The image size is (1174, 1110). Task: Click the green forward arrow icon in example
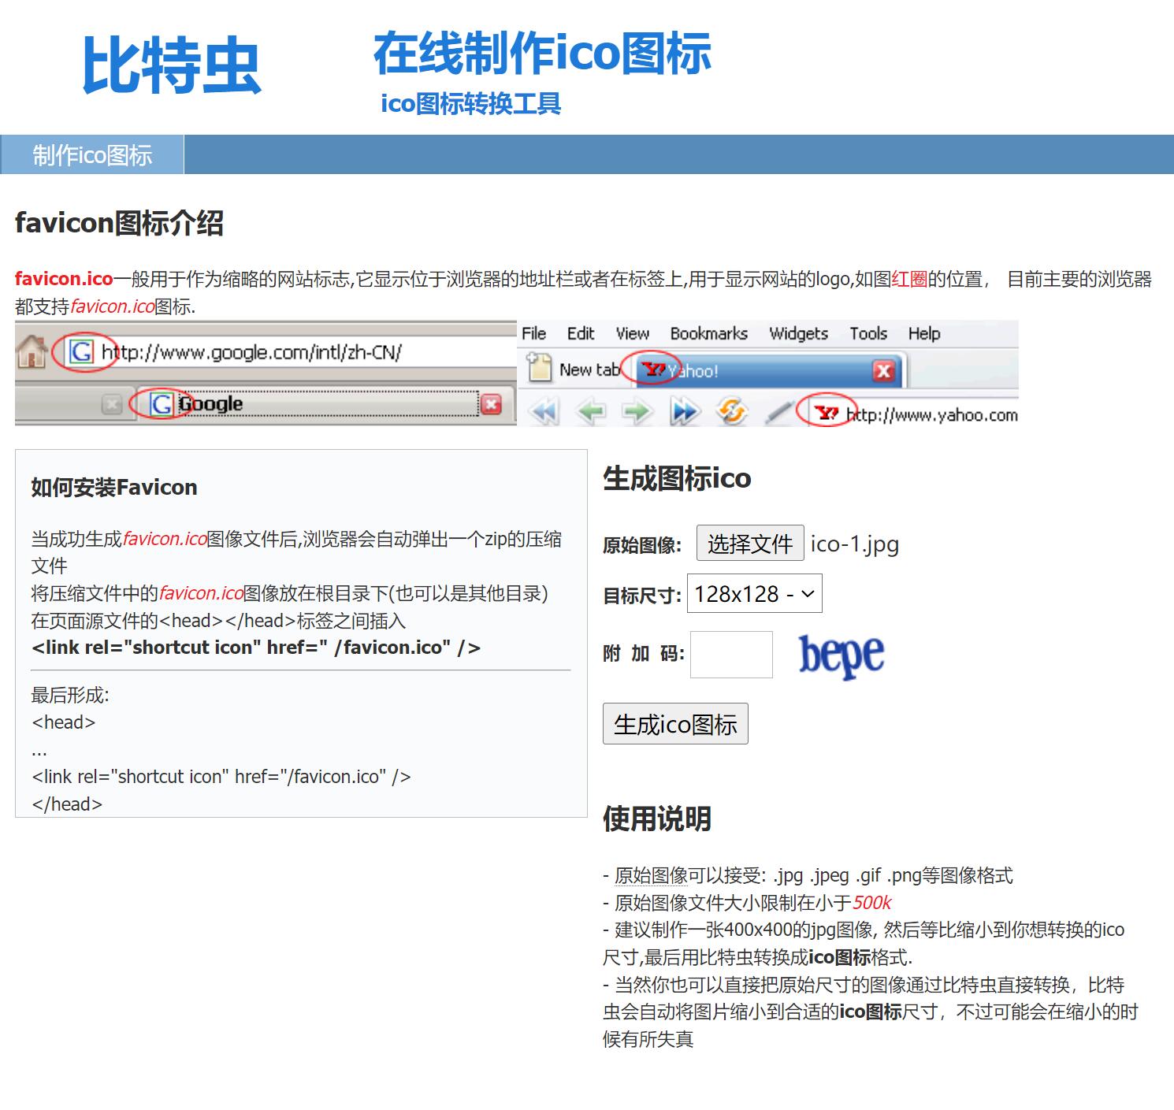(x=637, y=411)
